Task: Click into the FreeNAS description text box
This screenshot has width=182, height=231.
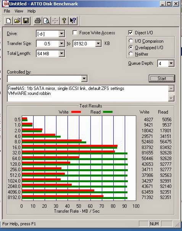Action: click(88, 93)
